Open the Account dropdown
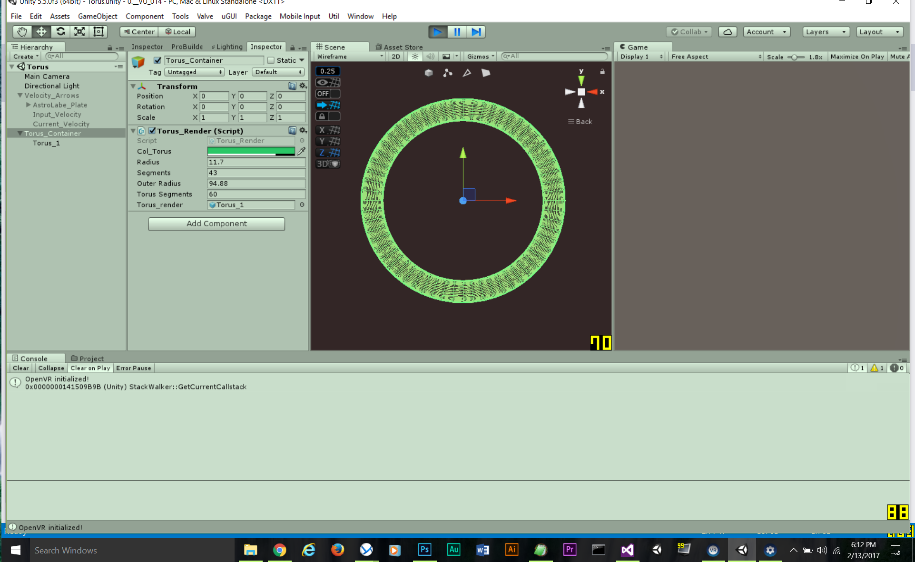 click(767, 32)
